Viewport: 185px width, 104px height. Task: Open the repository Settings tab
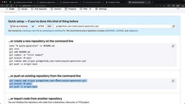tap(101, 9)
